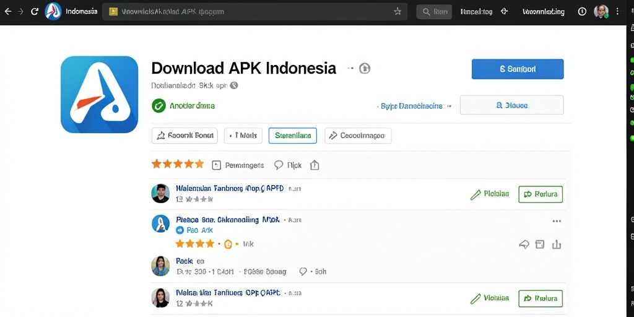Open the Woonniating item in top bar

[x=544, y=12]
